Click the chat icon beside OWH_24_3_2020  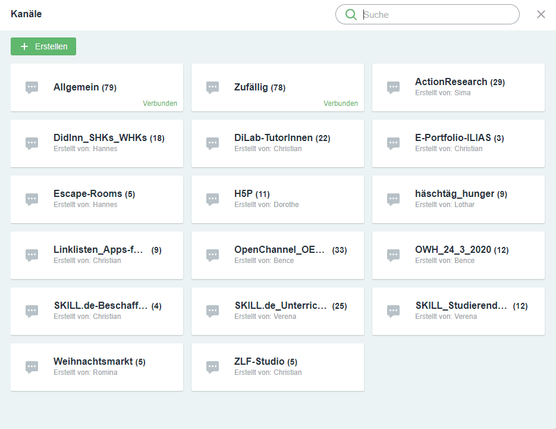[393, 255]
